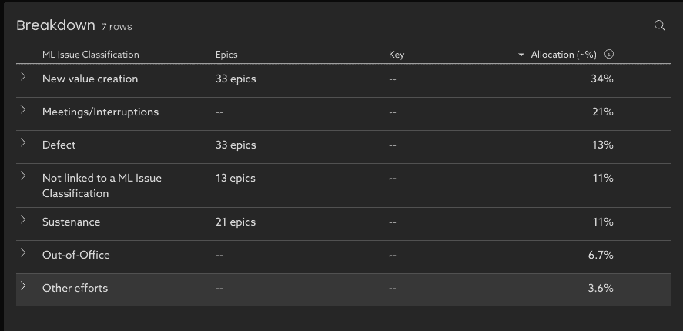Select the Other efforts label
Image resolution: width=683 pixels, height=331 pixels.
point(75,288)
